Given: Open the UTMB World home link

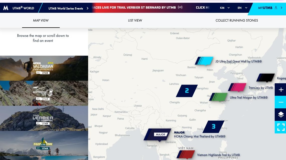Looking at the screenshot, I should [x=23, y=8].
